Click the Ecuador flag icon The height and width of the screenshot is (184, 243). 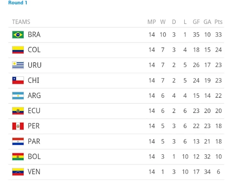pyautogui.click(x=18, y=111)
